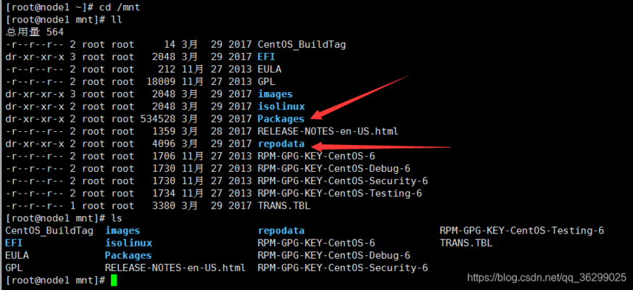The width and height of the screenshot is (633, 290).
Task: Click the EFI directory in ls output
Action: pos(14,243)
